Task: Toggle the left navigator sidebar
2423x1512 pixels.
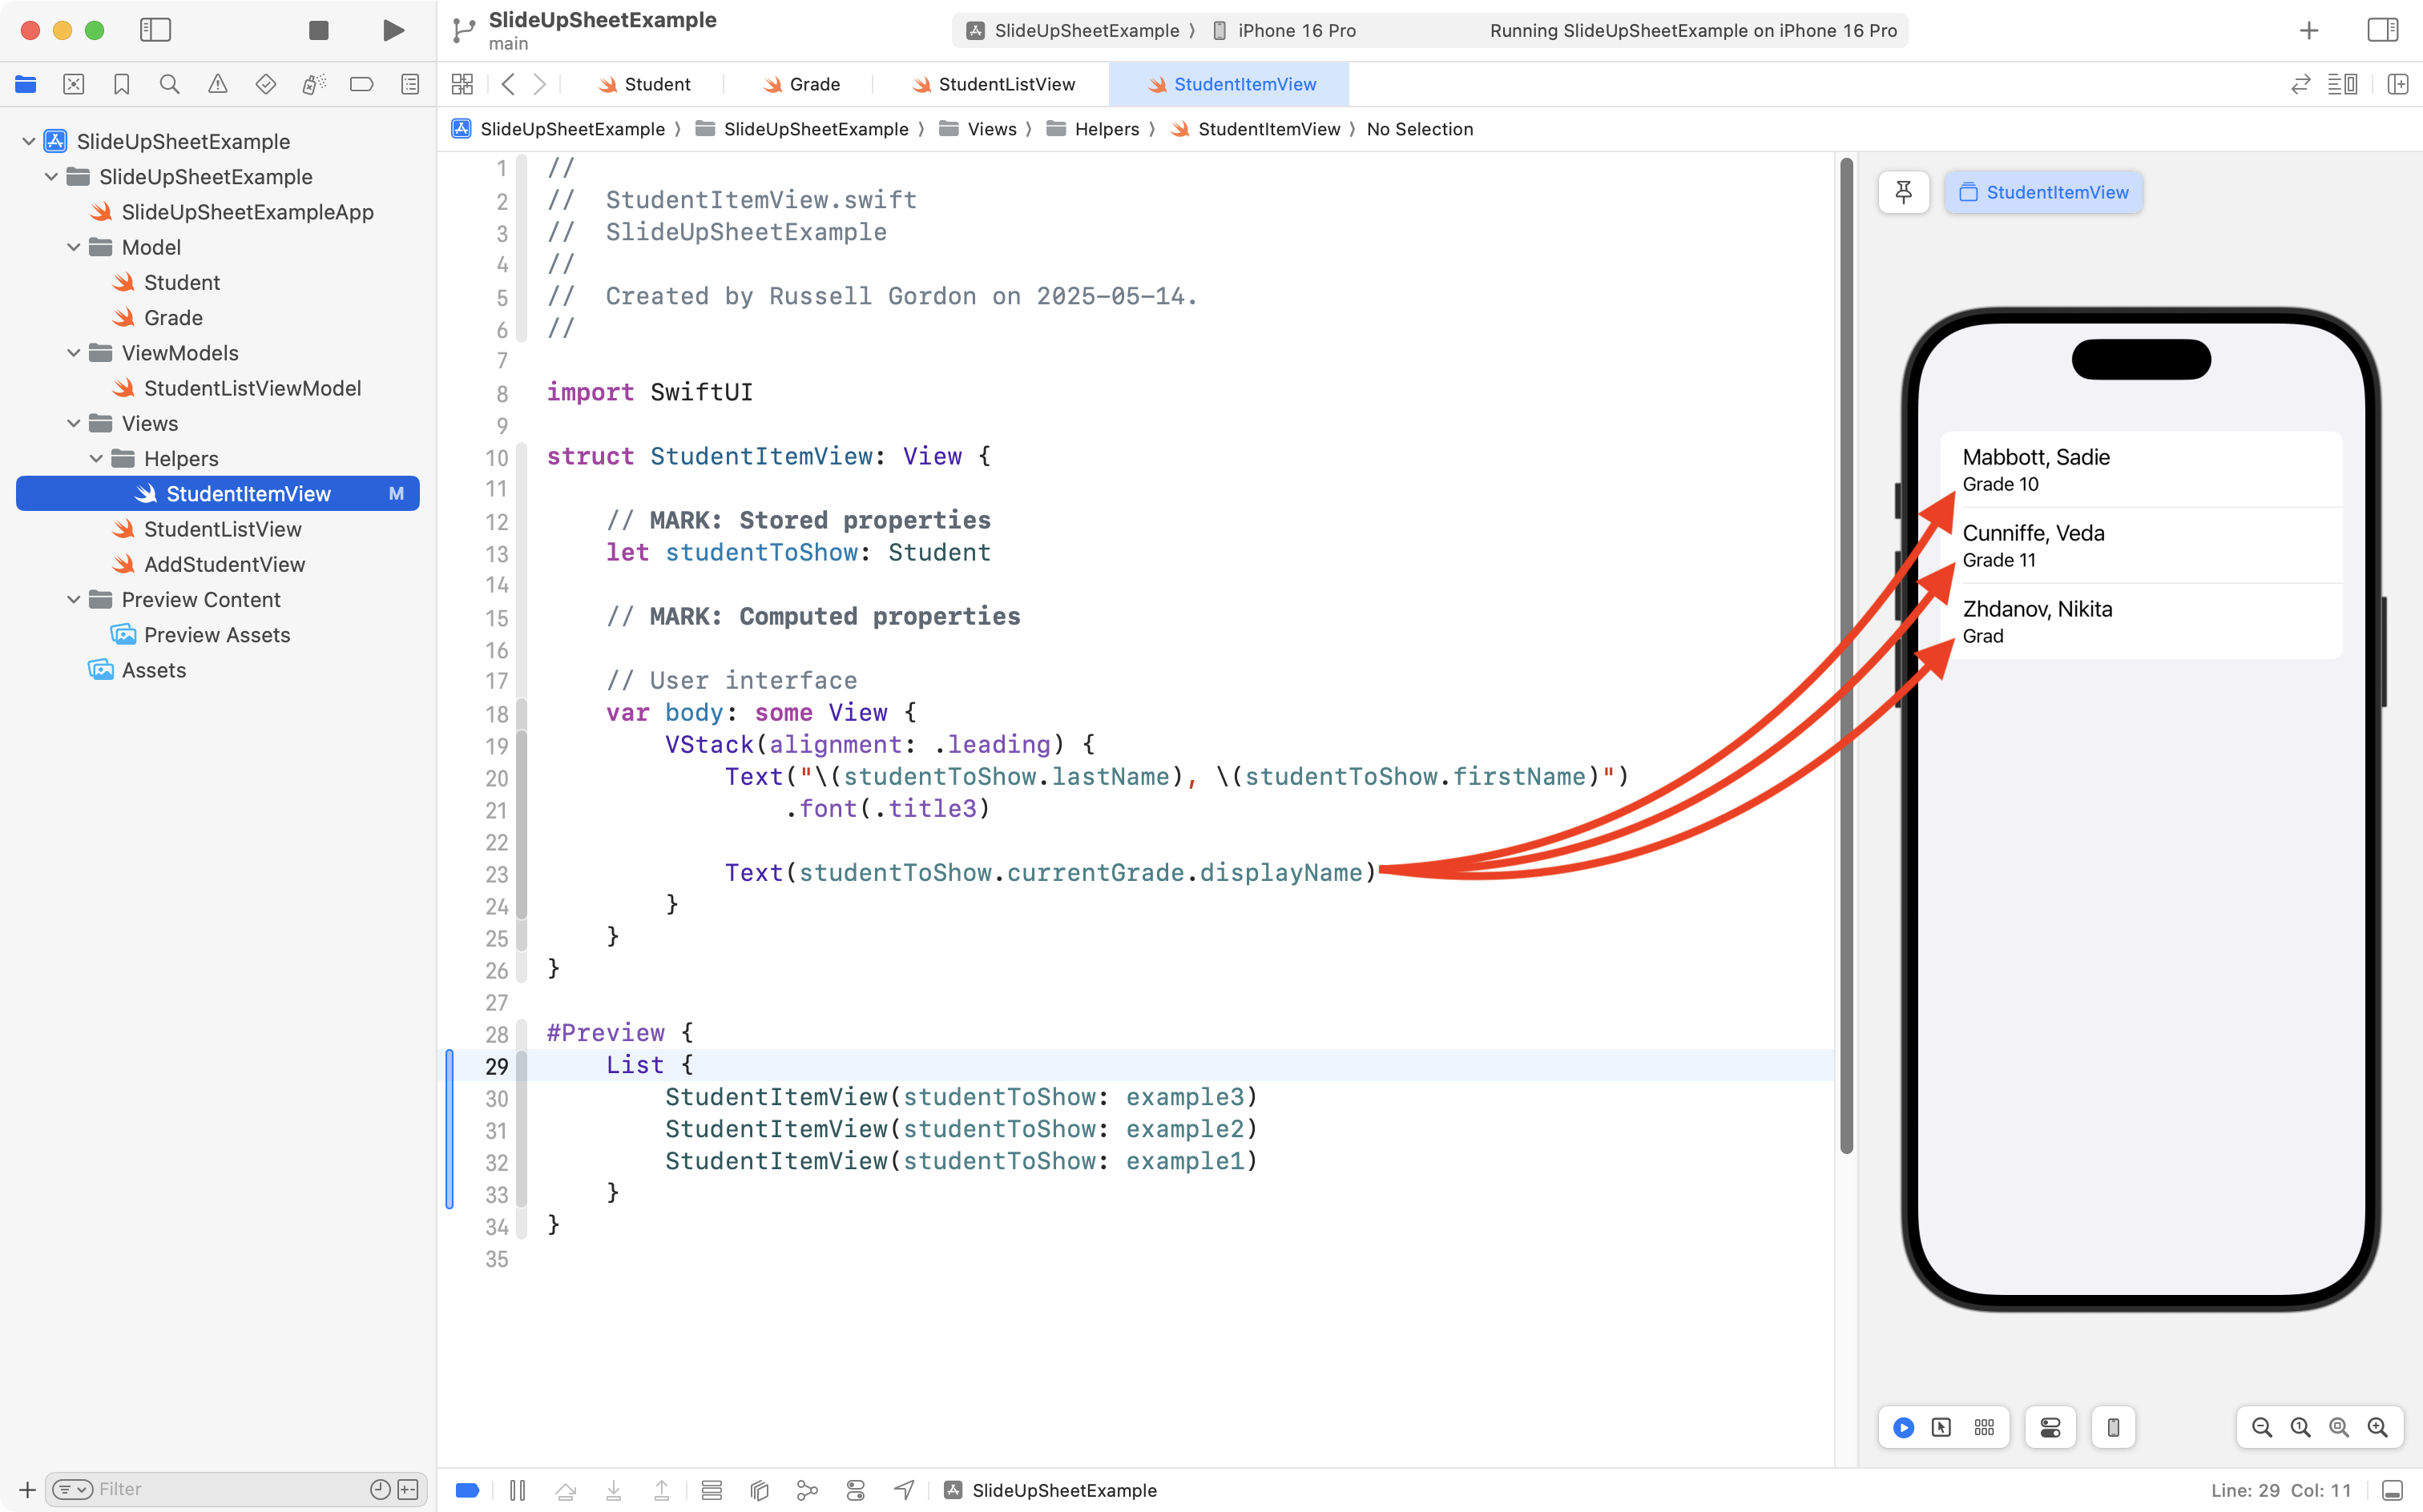Action: [x=155, y=30]
